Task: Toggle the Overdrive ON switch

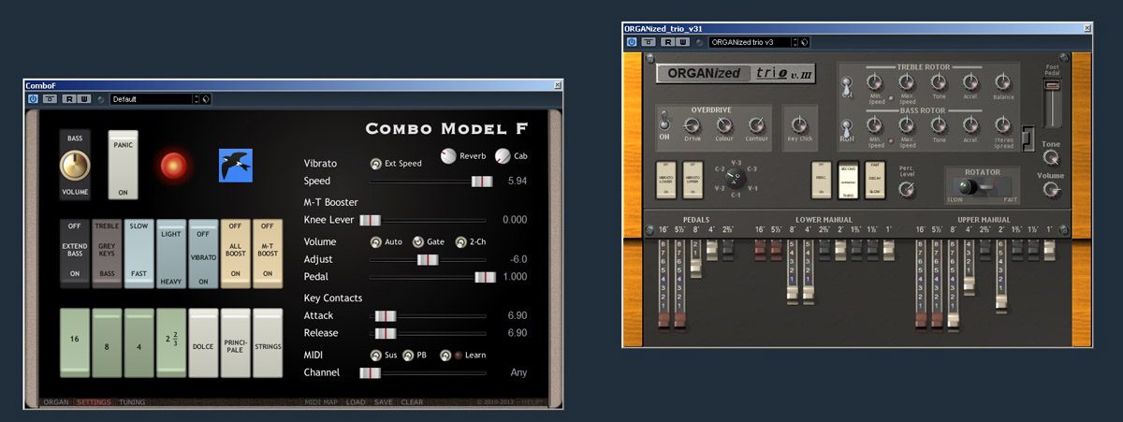Action: pos(665,122)
